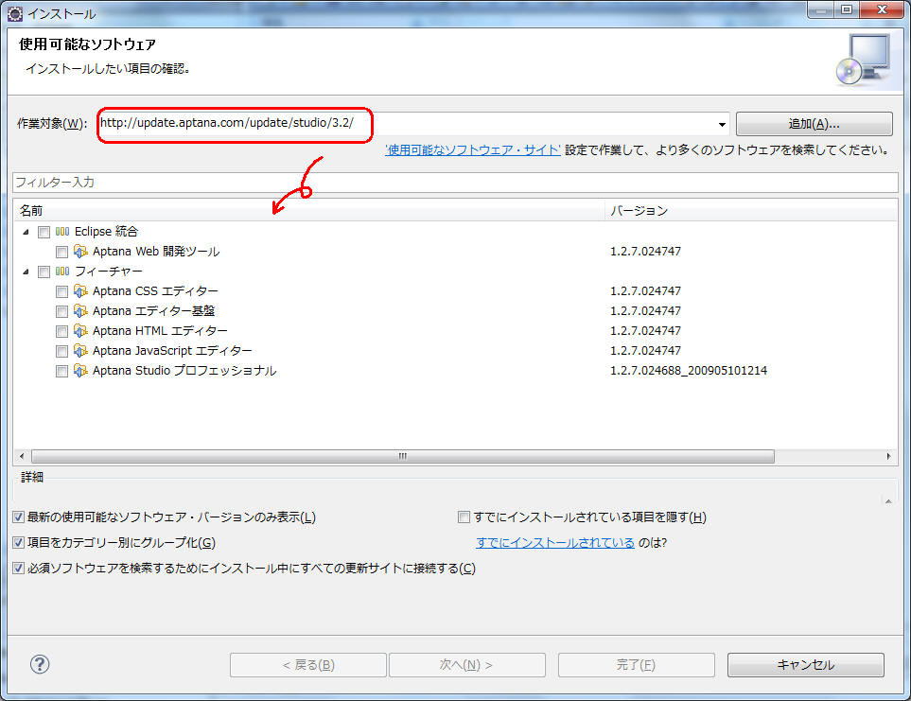Image resolution: width=911 pixels, height=701 pixels.
Task: Collapse the フィーチャー tree node
Action: 25,272
